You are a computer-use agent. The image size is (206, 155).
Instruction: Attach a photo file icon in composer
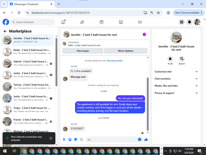tap(70, 140)
